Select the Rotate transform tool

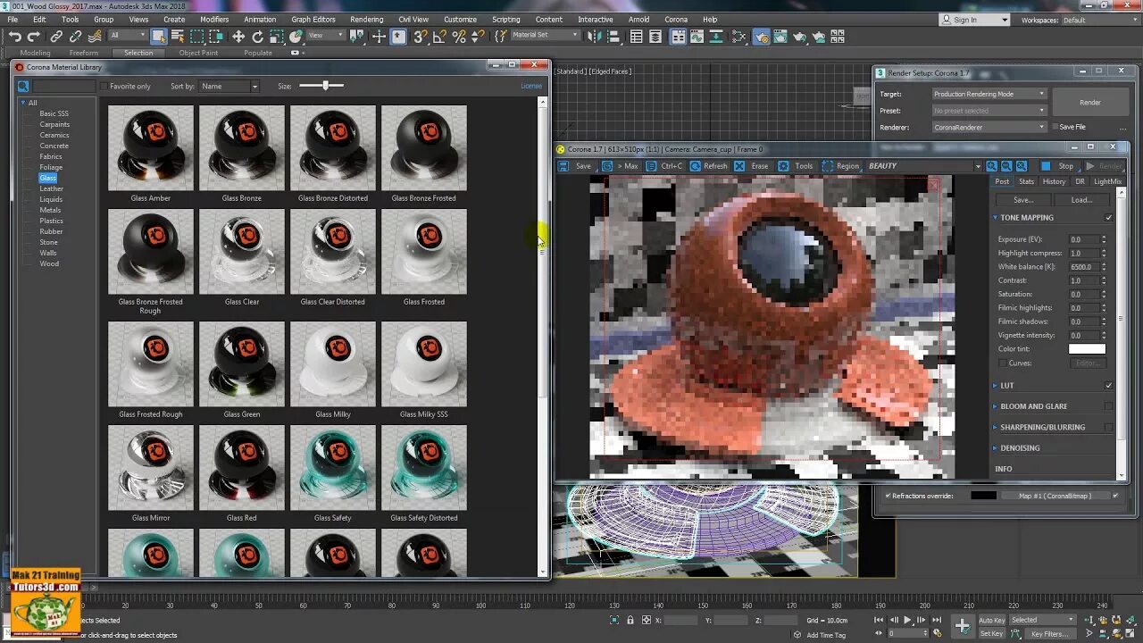click(258, 37)
